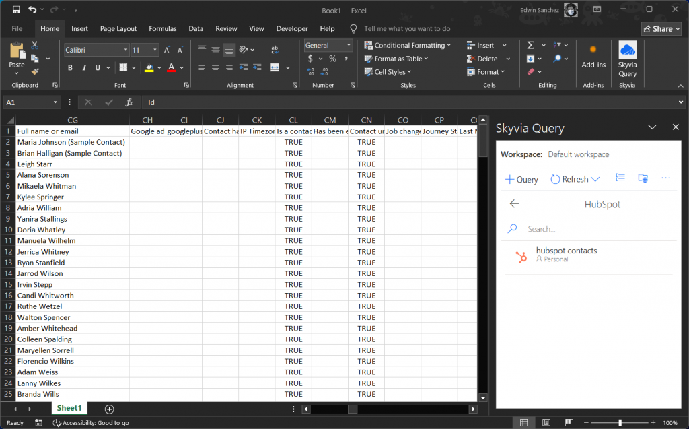Click the zoom slider in the status bar
The height and width of the screenshot is (429, 689).
[x=620, y=422]
